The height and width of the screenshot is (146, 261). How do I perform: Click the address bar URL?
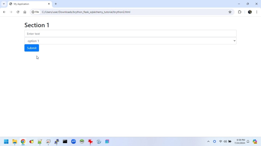(x=86, y=12)
